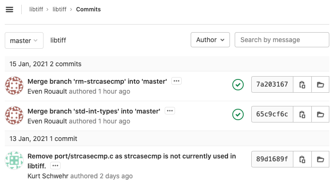
Task: Browse files at commit 7a203167
Action: (x=320, y=85)
